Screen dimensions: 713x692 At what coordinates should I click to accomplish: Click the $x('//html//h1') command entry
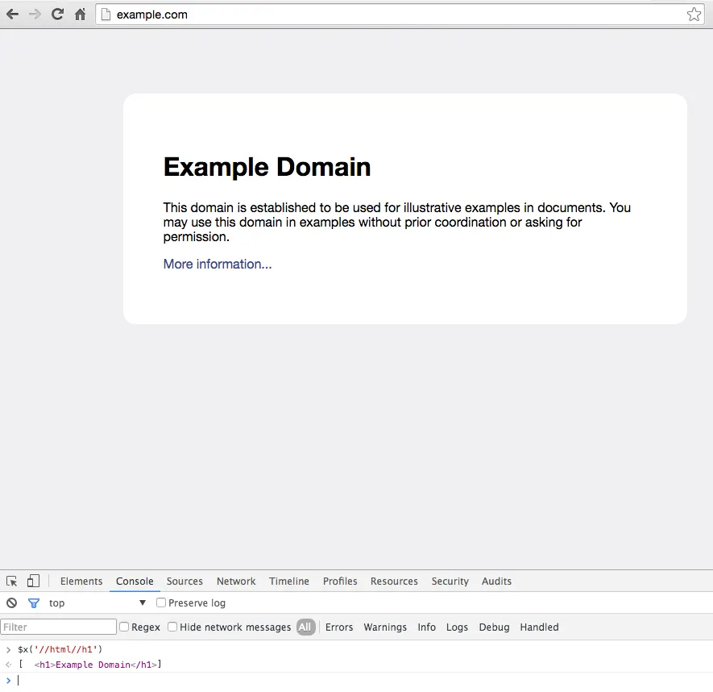60,649
